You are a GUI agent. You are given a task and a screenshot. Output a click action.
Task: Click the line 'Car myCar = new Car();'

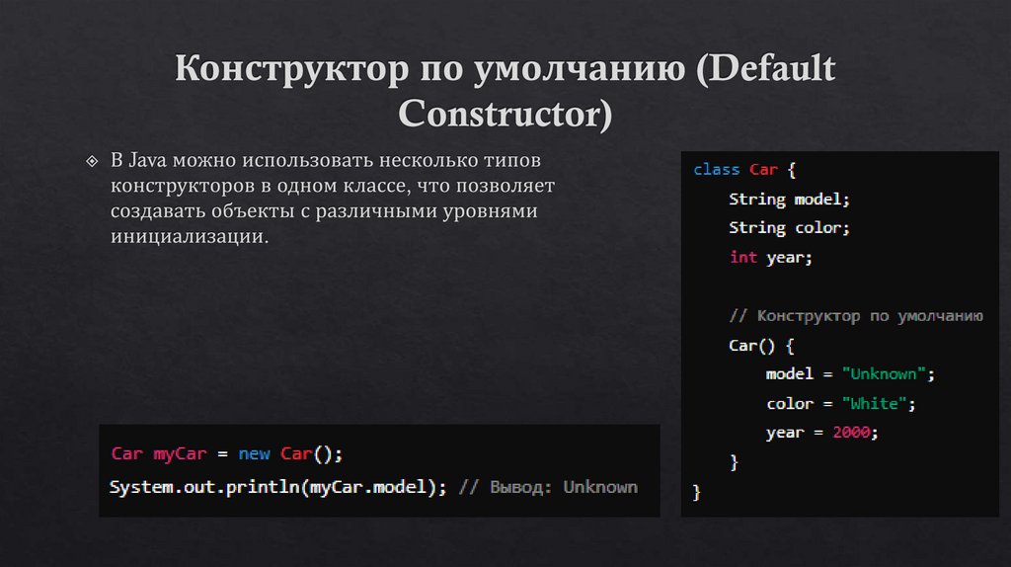click(226, 453)
